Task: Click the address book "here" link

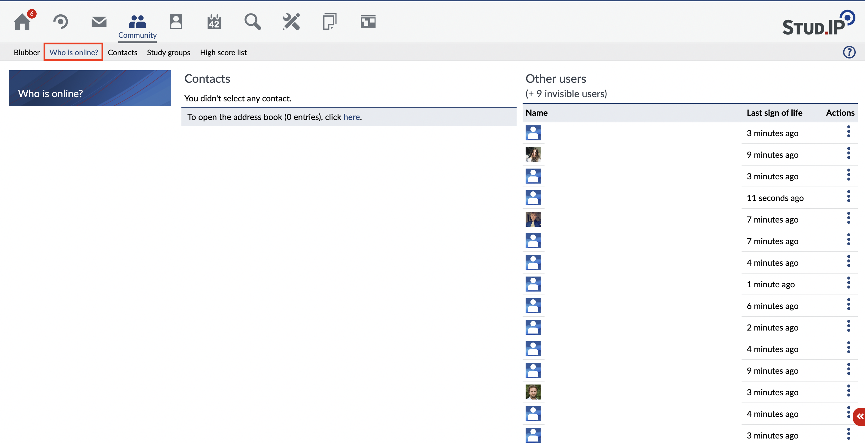Action: (351, 117)
